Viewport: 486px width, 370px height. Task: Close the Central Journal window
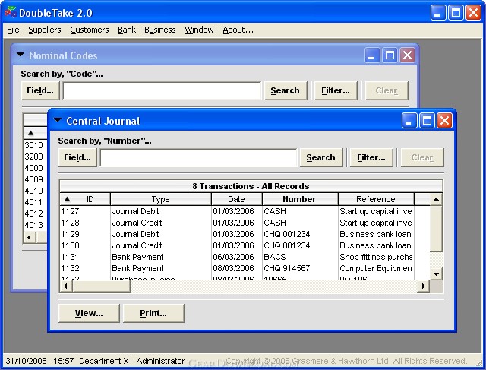[x=444, y=120]
